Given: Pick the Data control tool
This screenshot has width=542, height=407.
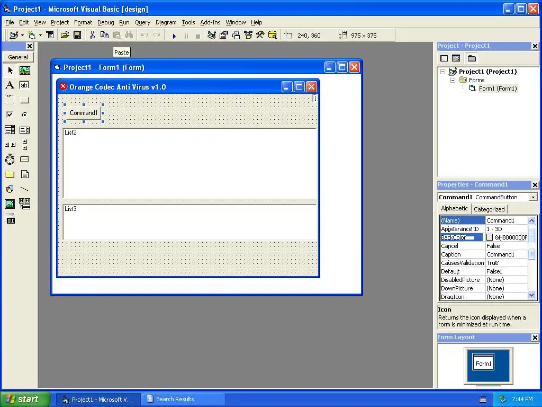Looking at the screenshot, I should click(24, 204).
